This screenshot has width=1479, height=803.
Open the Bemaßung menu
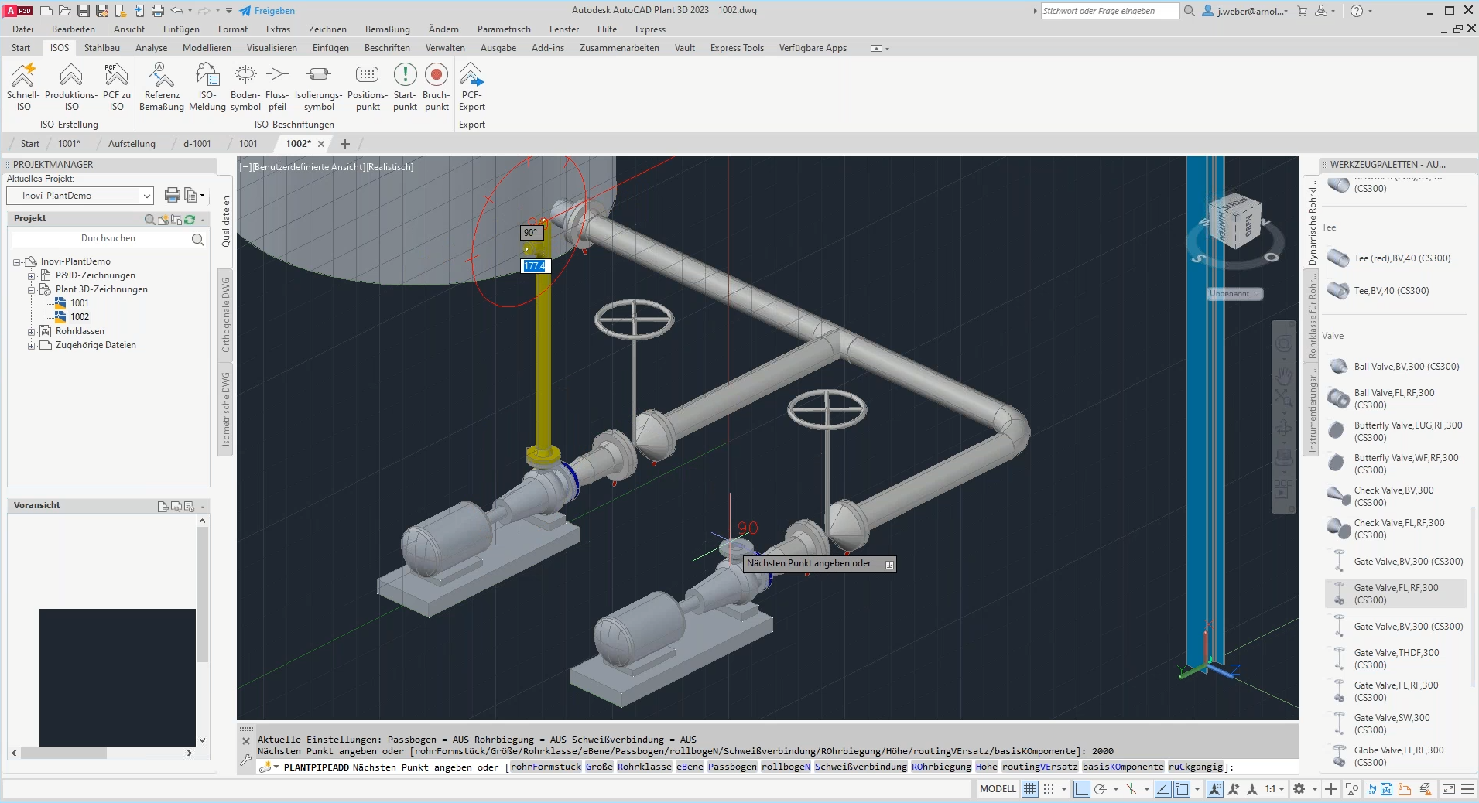tap(388, 29)
